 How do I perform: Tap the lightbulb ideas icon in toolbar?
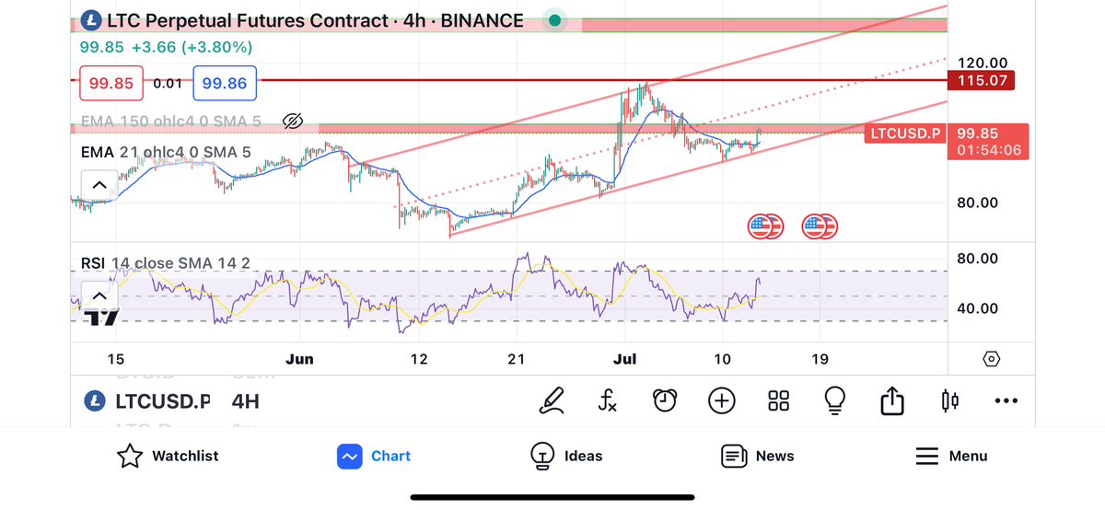835,400
